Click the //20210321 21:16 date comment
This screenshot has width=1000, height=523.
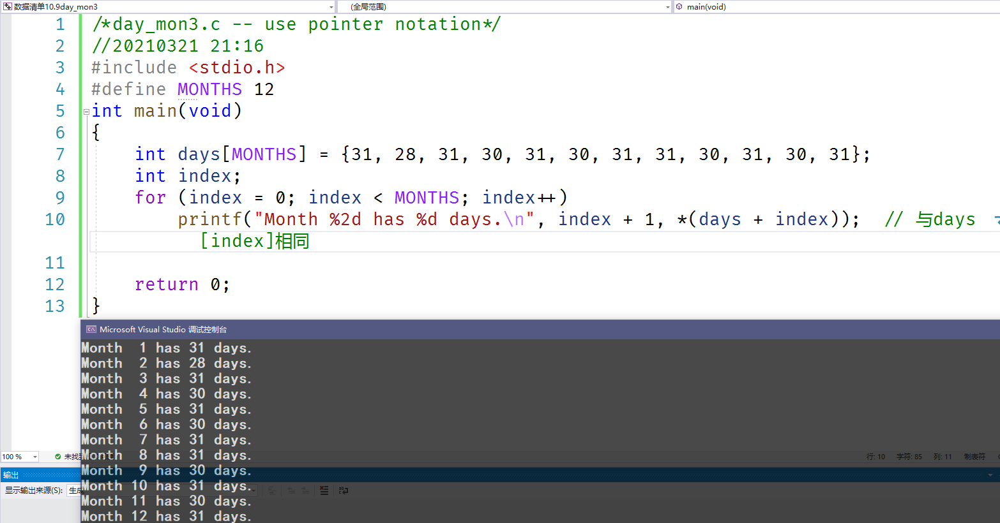pos(178,46)
